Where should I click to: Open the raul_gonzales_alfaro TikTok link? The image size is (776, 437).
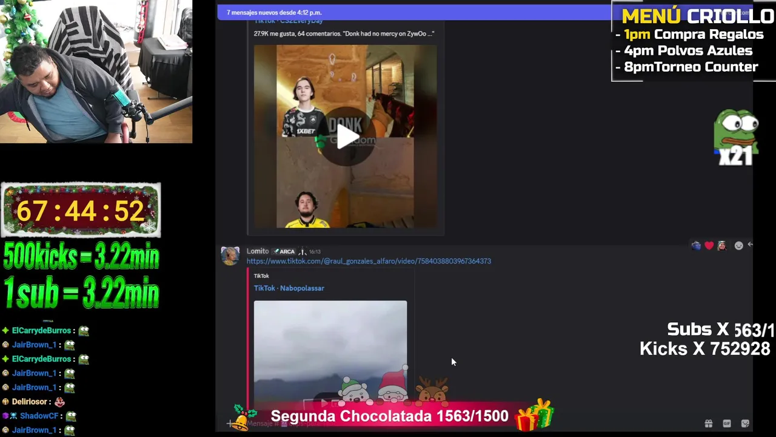tap(369, 261)
